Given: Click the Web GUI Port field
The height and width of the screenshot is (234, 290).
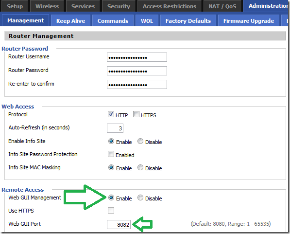Looking at the screenshot, I should [119, 225].
